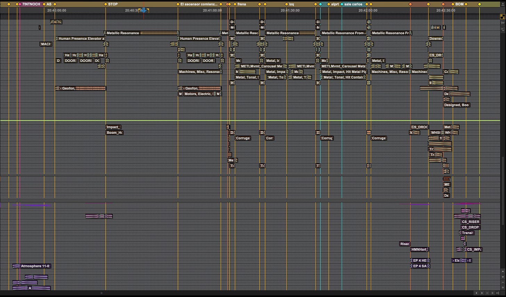Select 'Metal, Impact, Hit Metal Pip' clip

[x=344, y=72]
